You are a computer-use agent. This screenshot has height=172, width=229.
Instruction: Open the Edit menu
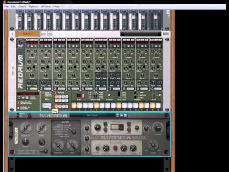[13, 7]
